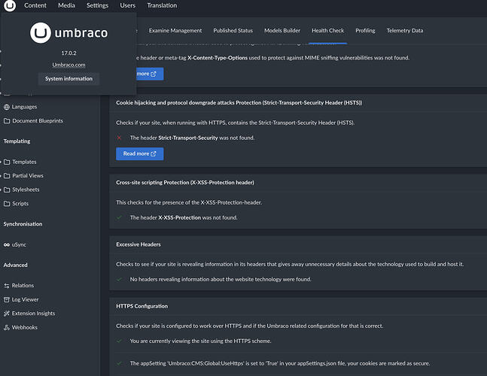Expand the Templates tree node
Viewport: 487px width, 376px height.
click(x=1, y=162)
